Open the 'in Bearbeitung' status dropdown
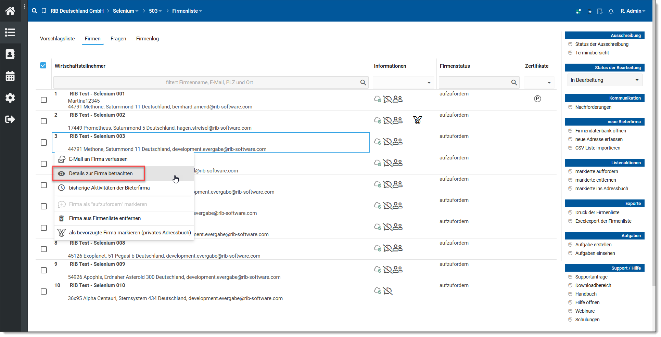Viewport: 661px width, 337px height. pos(605,80)
